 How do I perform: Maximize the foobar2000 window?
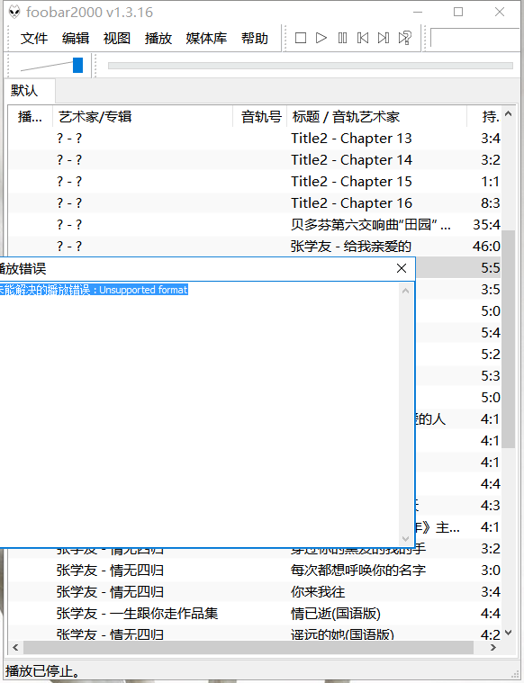click(458, 12)
